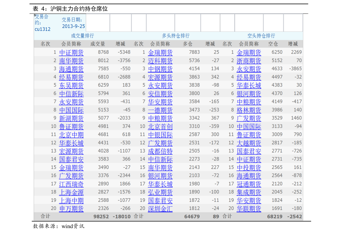Click the 申万期货 link at rank 20

point(71,208)
